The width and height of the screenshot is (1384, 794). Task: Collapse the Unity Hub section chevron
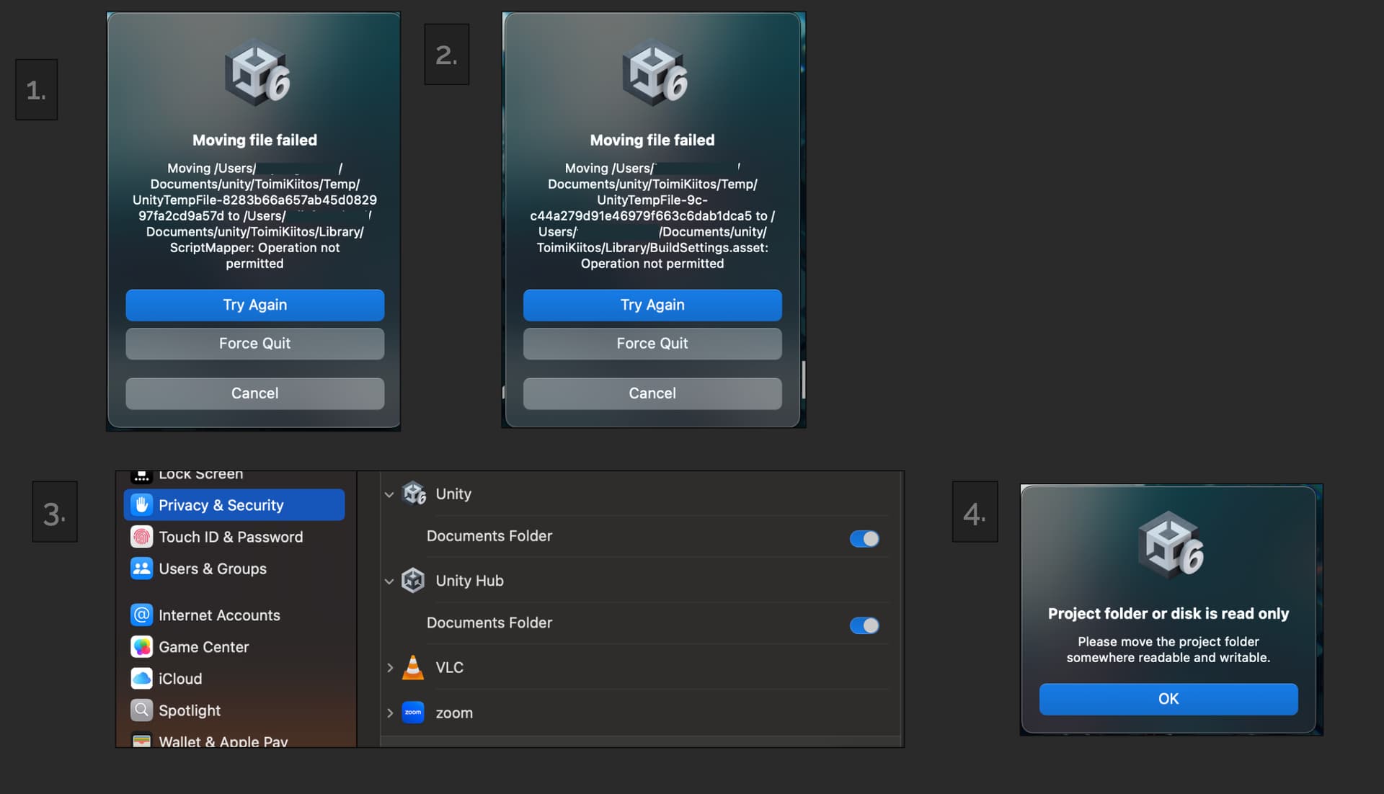(x=389, y=581)
